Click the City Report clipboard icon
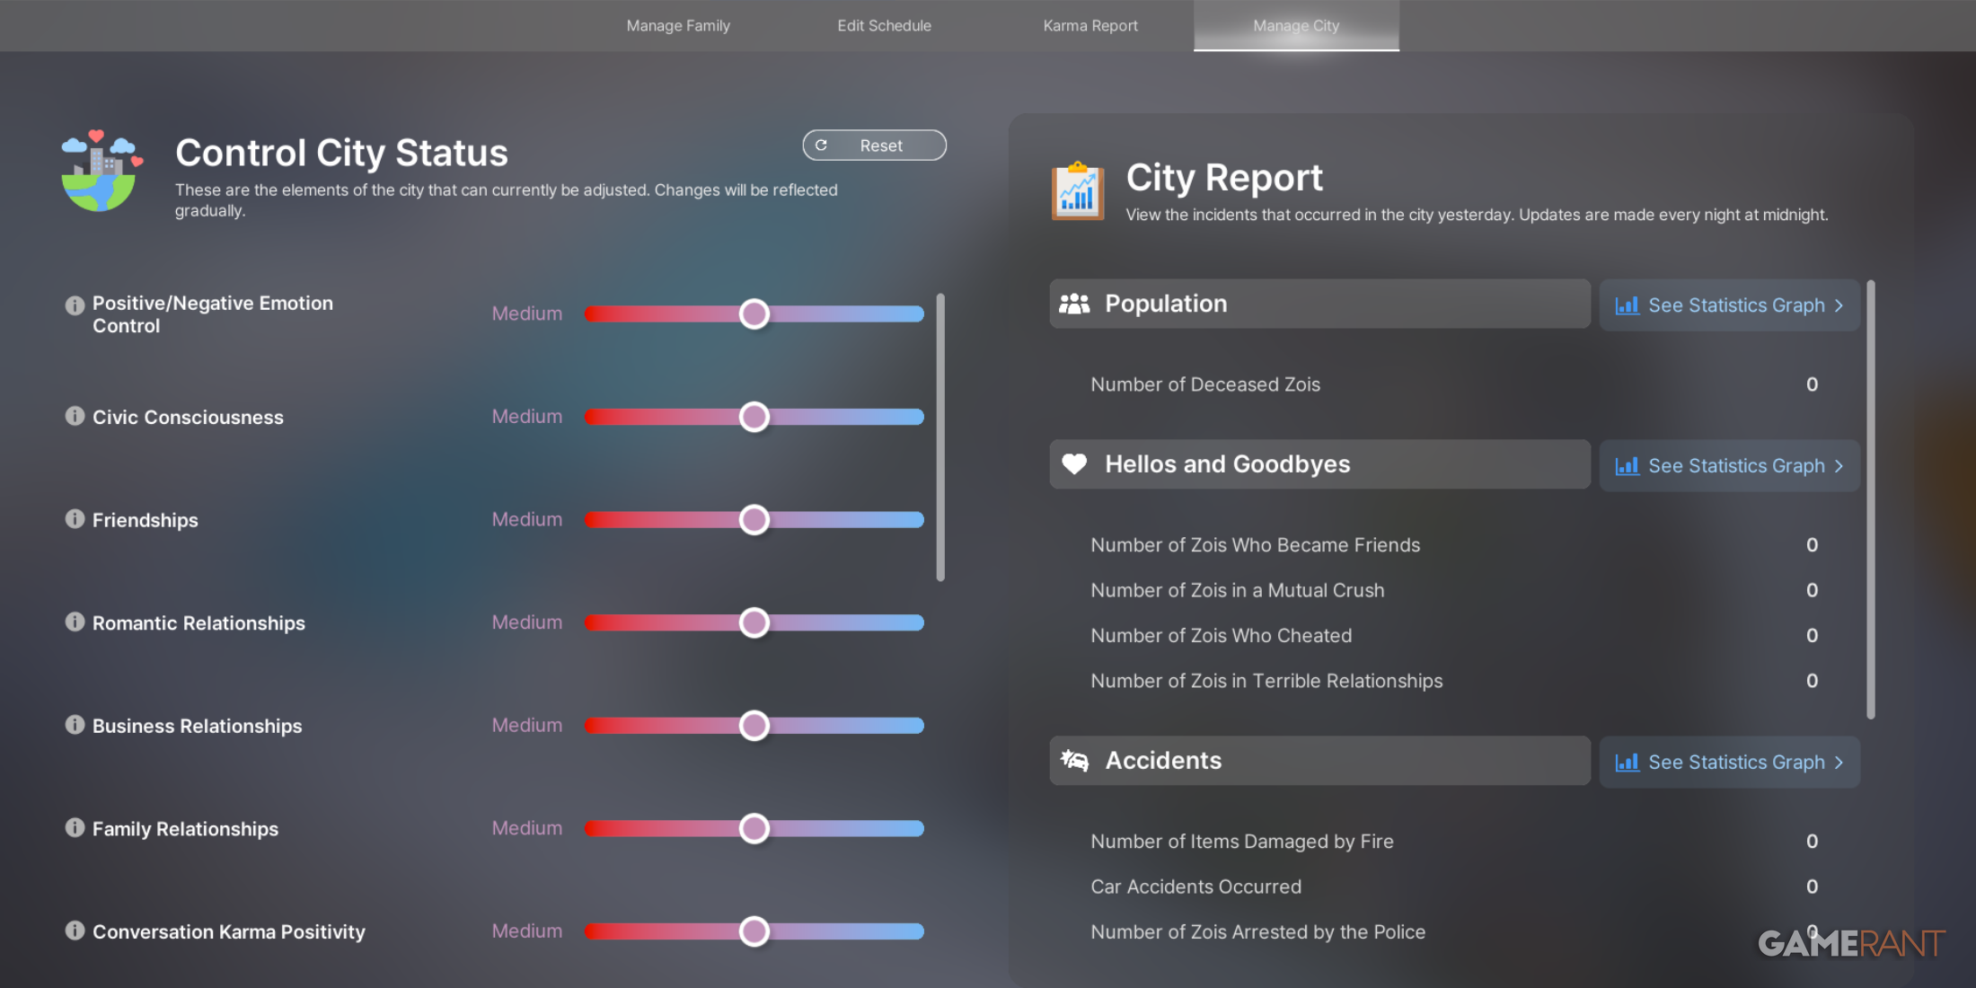This screenshot has width=1976, height=988. pos(1078,191)
